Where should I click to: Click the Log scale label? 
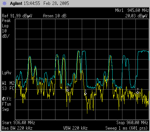tap(5, 26)
